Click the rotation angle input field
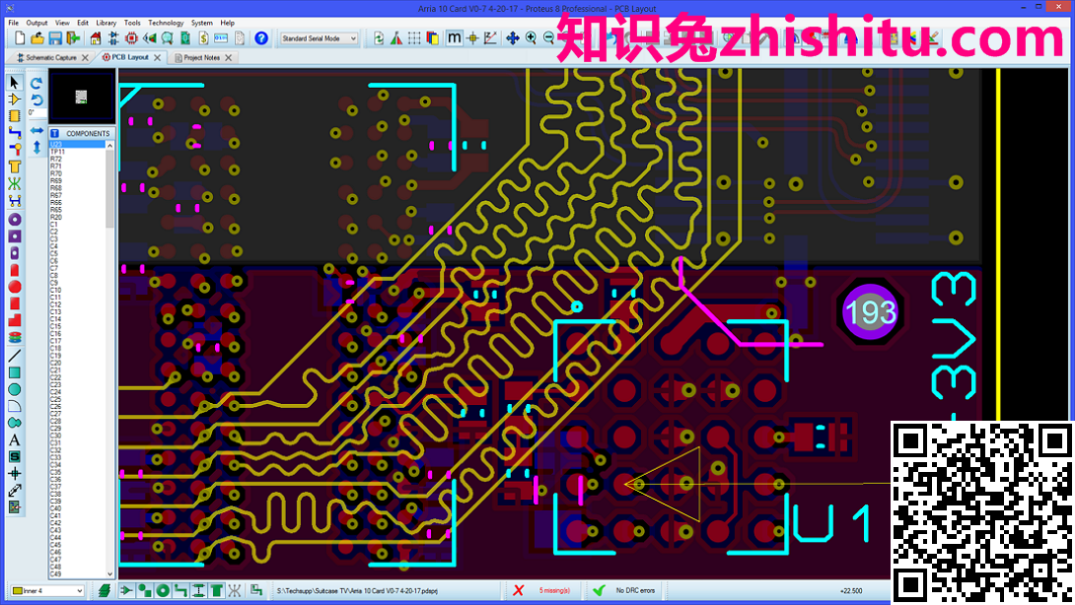 [x=36, y=113]
